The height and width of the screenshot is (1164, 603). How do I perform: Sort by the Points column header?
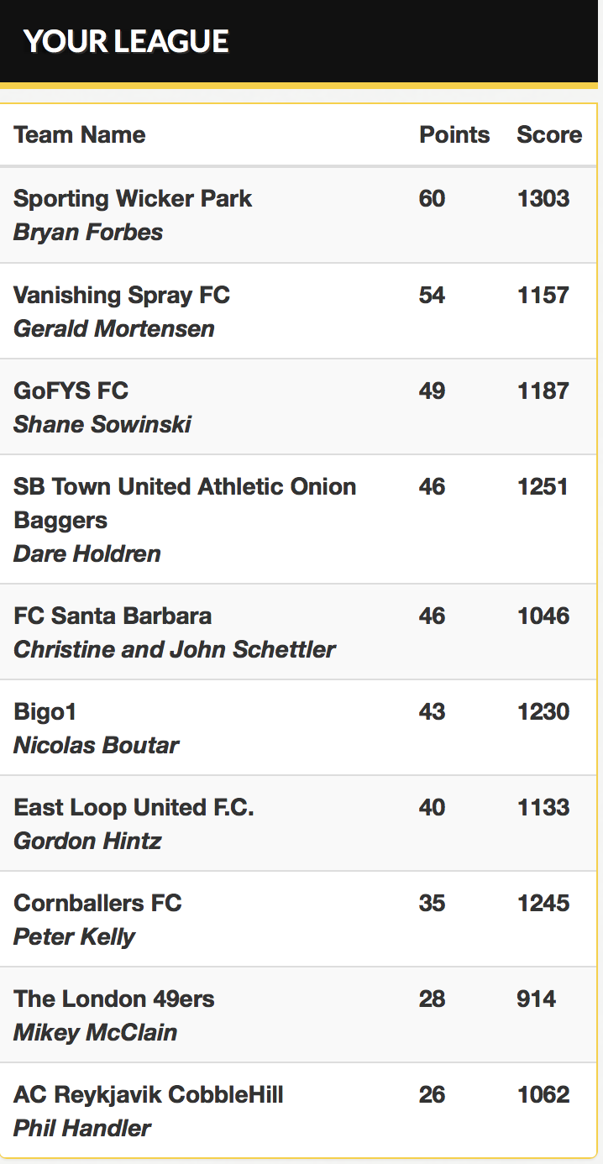click(454, 134)
